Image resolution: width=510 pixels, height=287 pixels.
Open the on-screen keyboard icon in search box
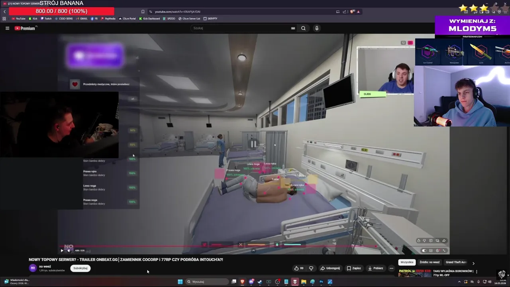coord(293,28)
